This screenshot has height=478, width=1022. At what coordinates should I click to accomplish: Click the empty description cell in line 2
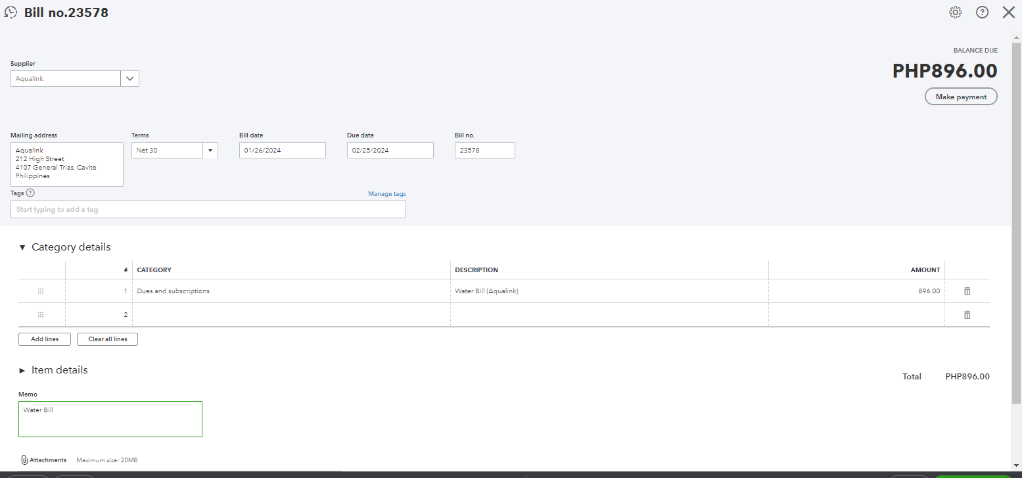click(609, 314)
